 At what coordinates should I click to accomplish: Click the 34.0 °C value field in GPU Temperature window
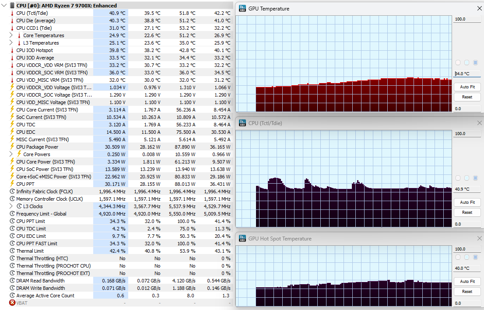click(467, 74)
